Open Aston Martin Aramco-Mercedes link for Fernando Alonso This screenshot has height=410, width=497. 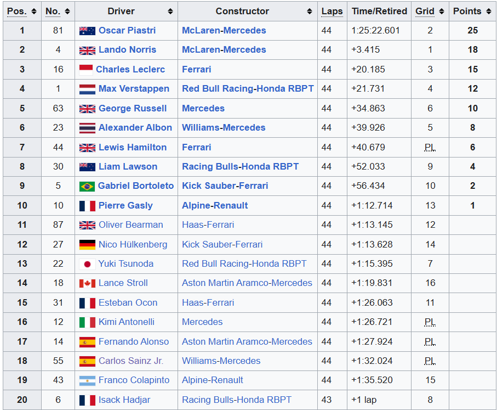(247, 341)
